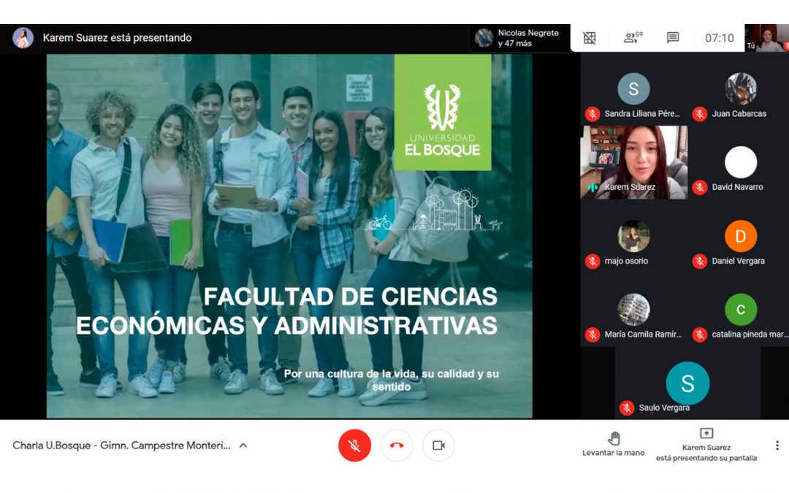Hang up the call
This screenshot has height=493, width=789.
coord(397,446)
